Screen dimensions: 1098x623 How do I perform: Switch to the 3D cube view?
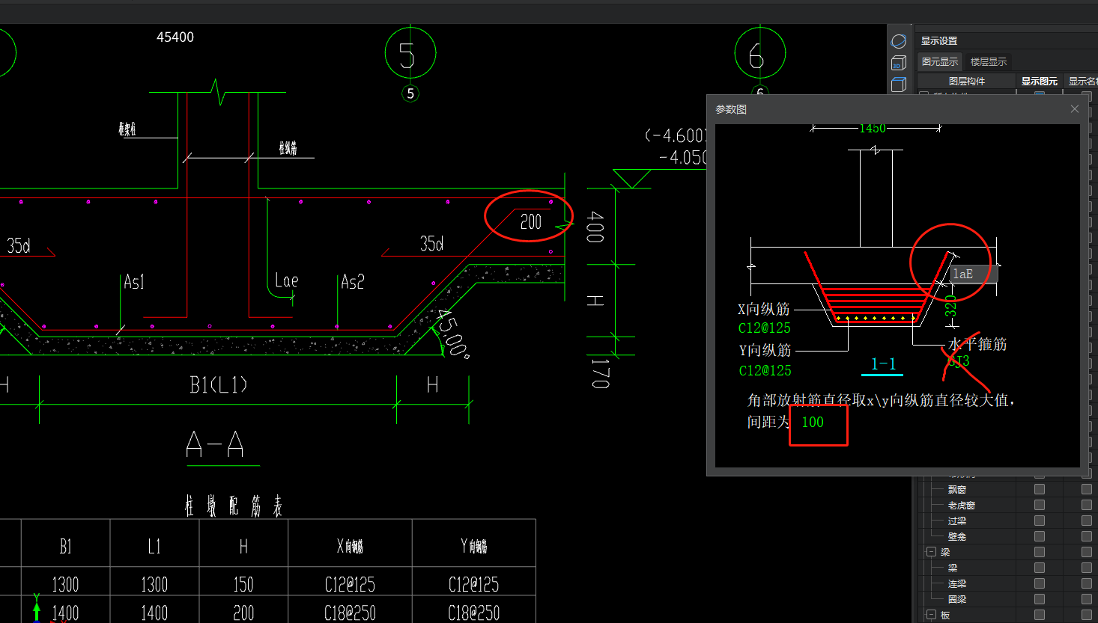(x=899, y=64)
